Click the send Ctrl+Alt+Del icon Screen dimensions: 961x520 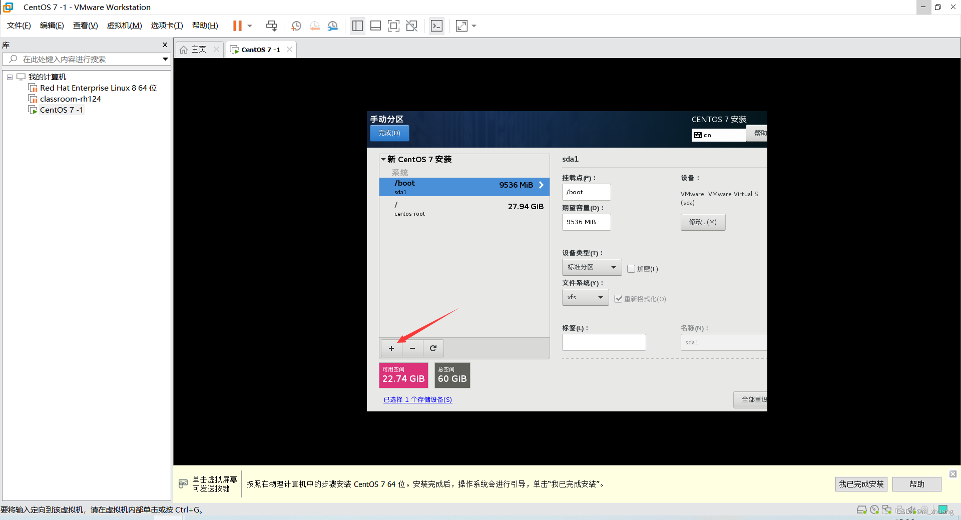(x=271, y=26)
